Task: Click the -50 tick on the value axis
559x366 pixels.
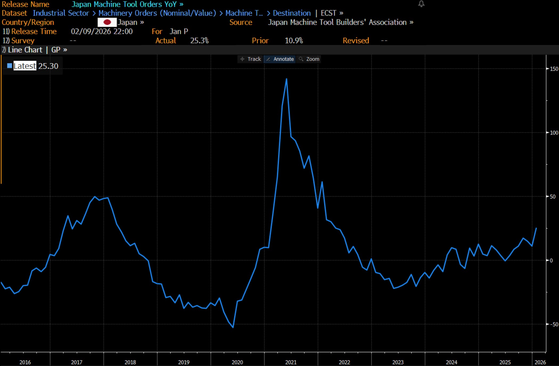Action: pyautogui.click(x=554, y=324)
